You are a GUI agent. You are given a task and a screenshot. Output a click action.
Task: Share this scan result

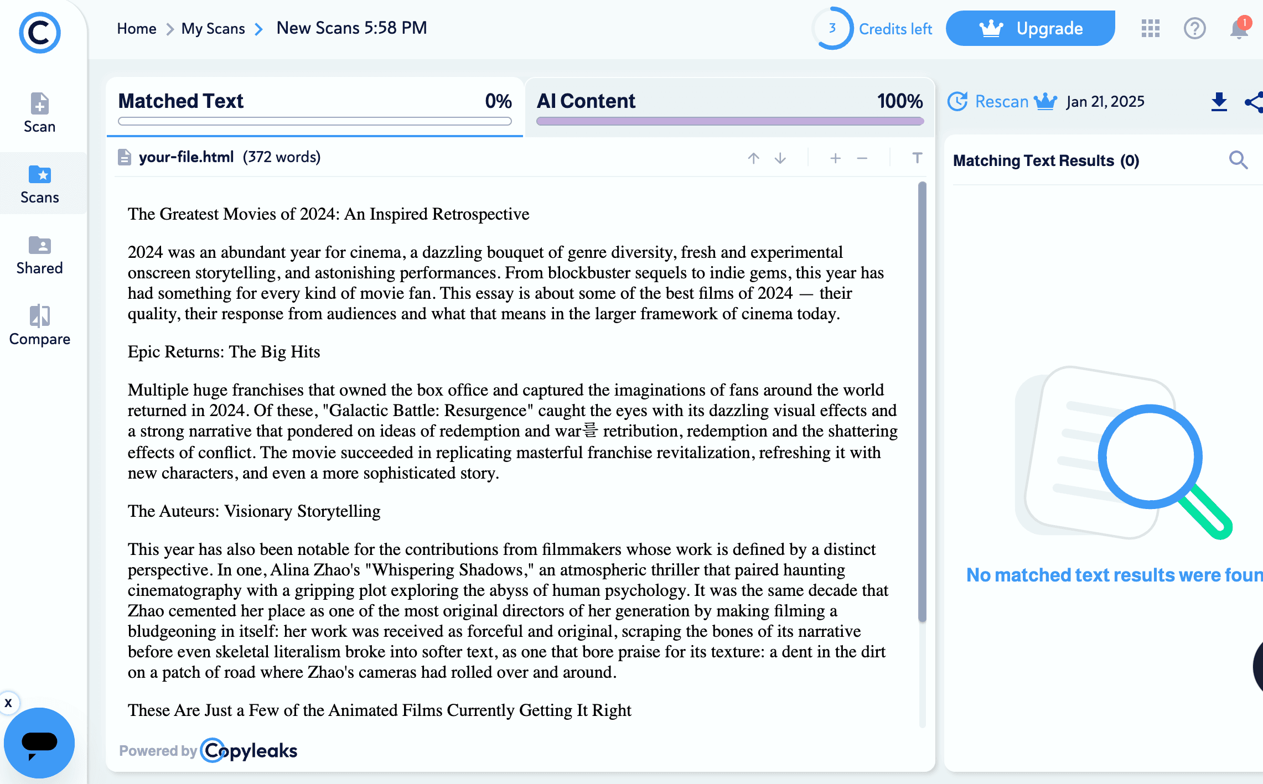coord(1253,102)
